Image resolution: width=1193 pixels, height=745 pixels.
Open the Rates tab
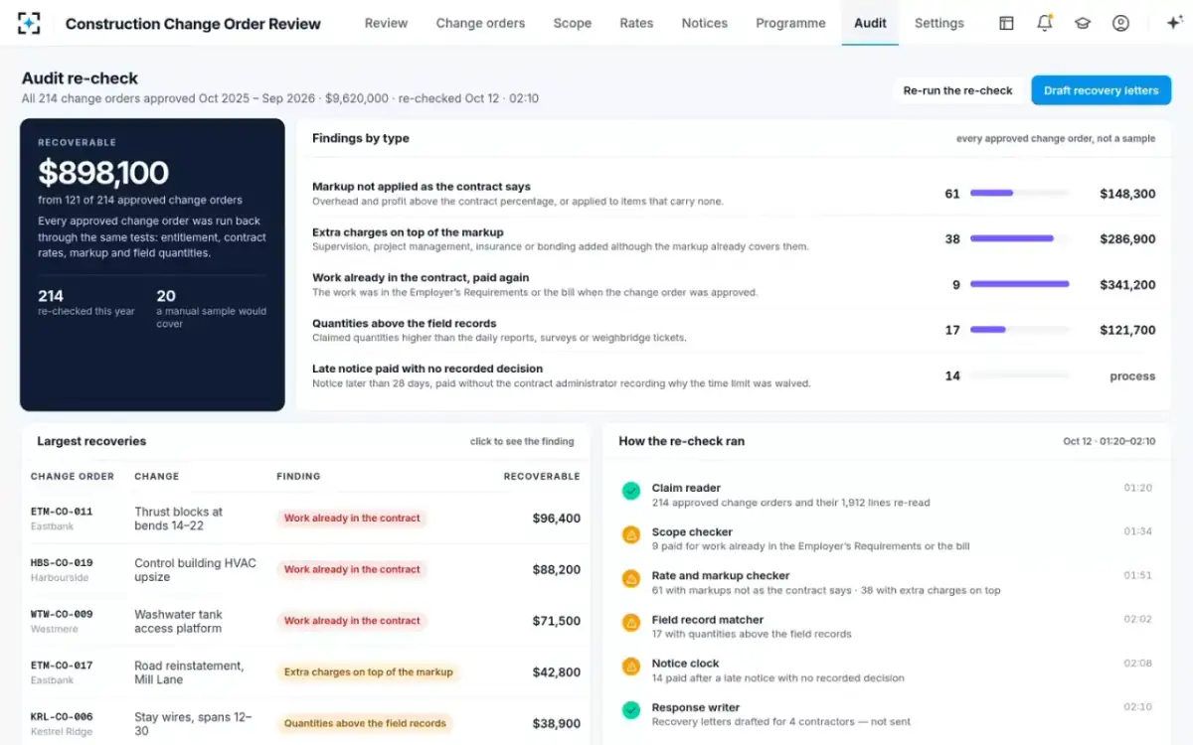636,23
